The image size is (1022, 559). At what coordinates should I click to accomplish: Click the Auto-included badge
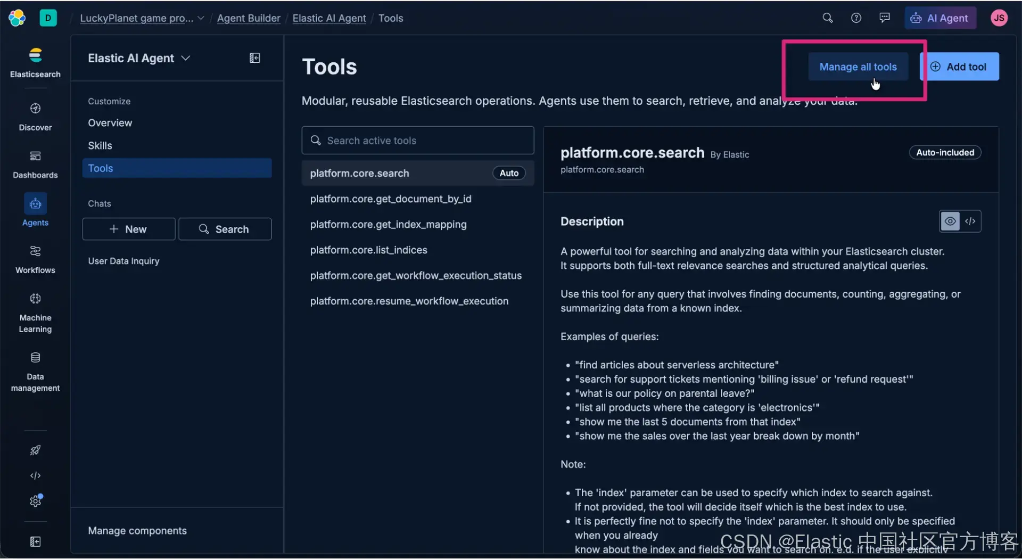(945, 153)
